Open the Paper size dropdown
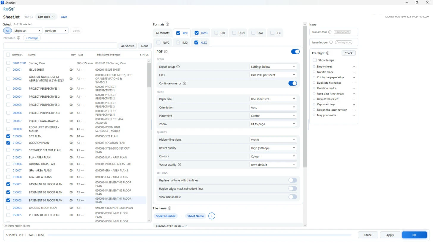Viewport: 433px width, 243px height. pyautogui.click(x=273, y=99)
